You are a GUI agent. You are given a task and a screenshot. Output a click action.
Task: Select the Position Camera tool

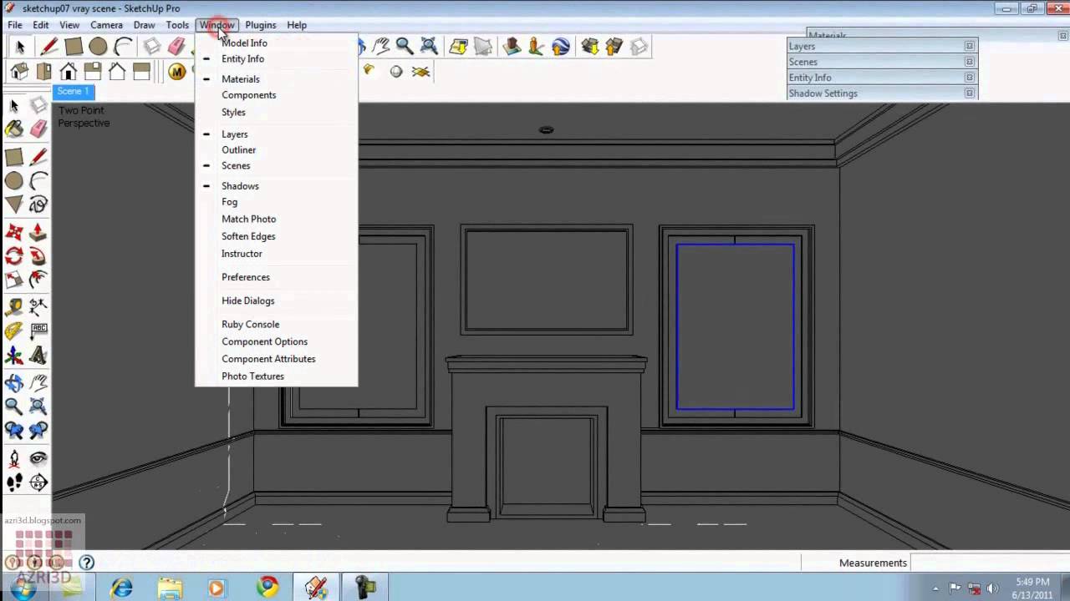(14, 458)
